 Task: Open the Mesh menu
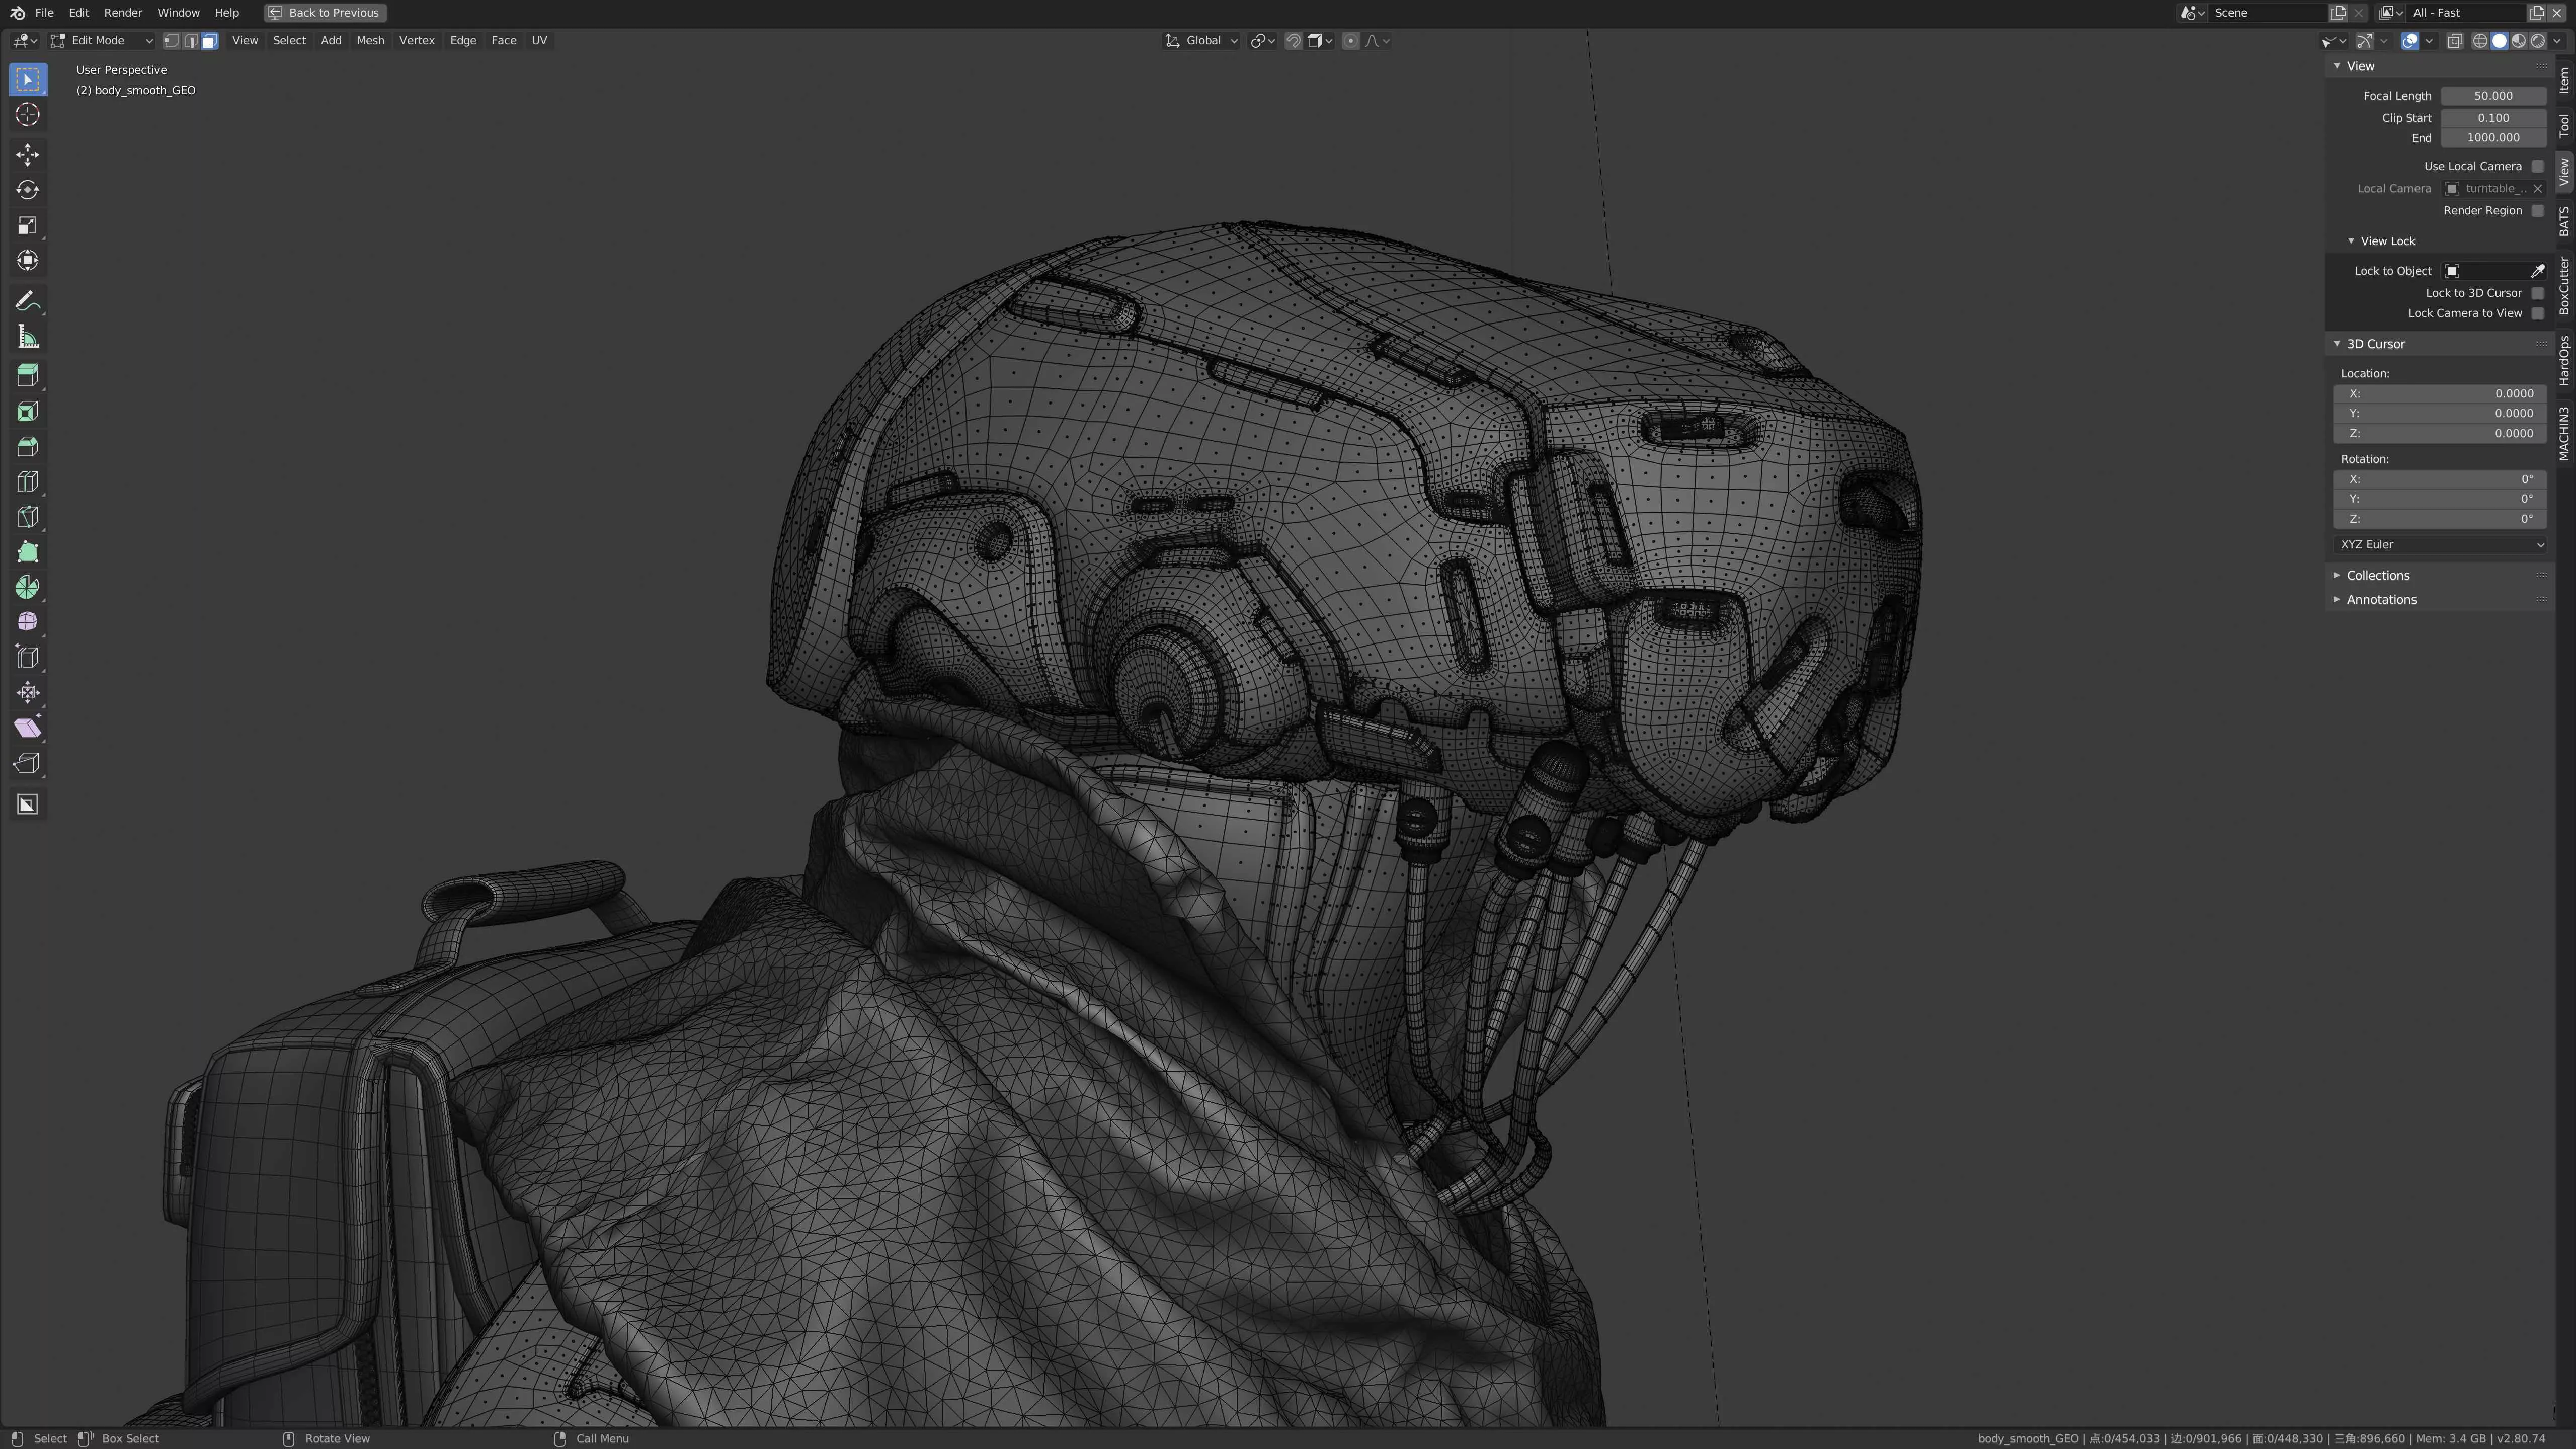click(370, 40)
